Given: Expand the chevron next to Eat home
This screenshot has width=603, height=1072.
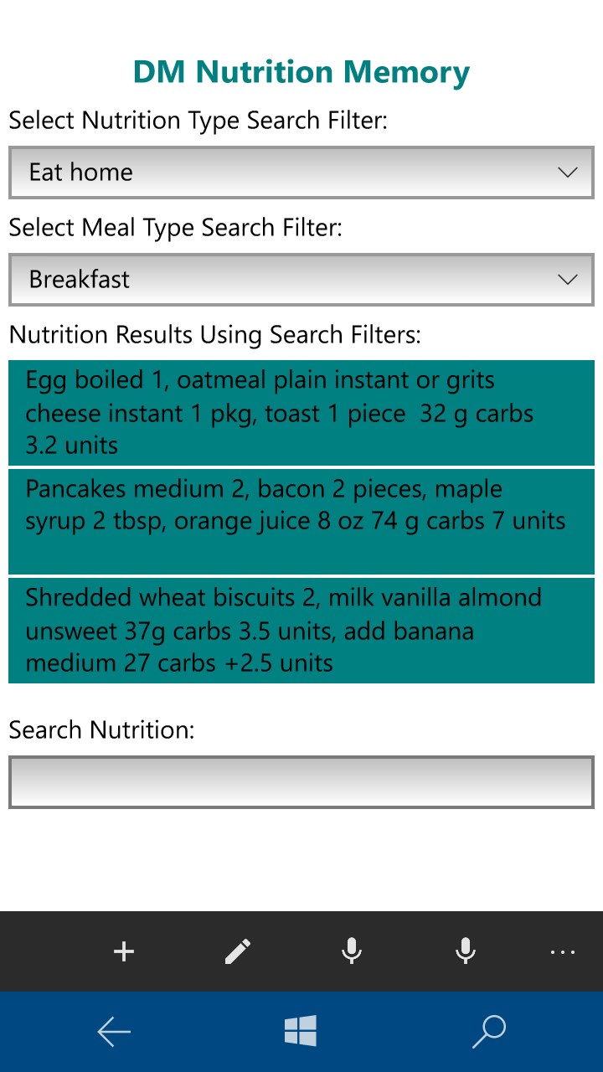Looking at the screenshot, I should tap(567, 173).
